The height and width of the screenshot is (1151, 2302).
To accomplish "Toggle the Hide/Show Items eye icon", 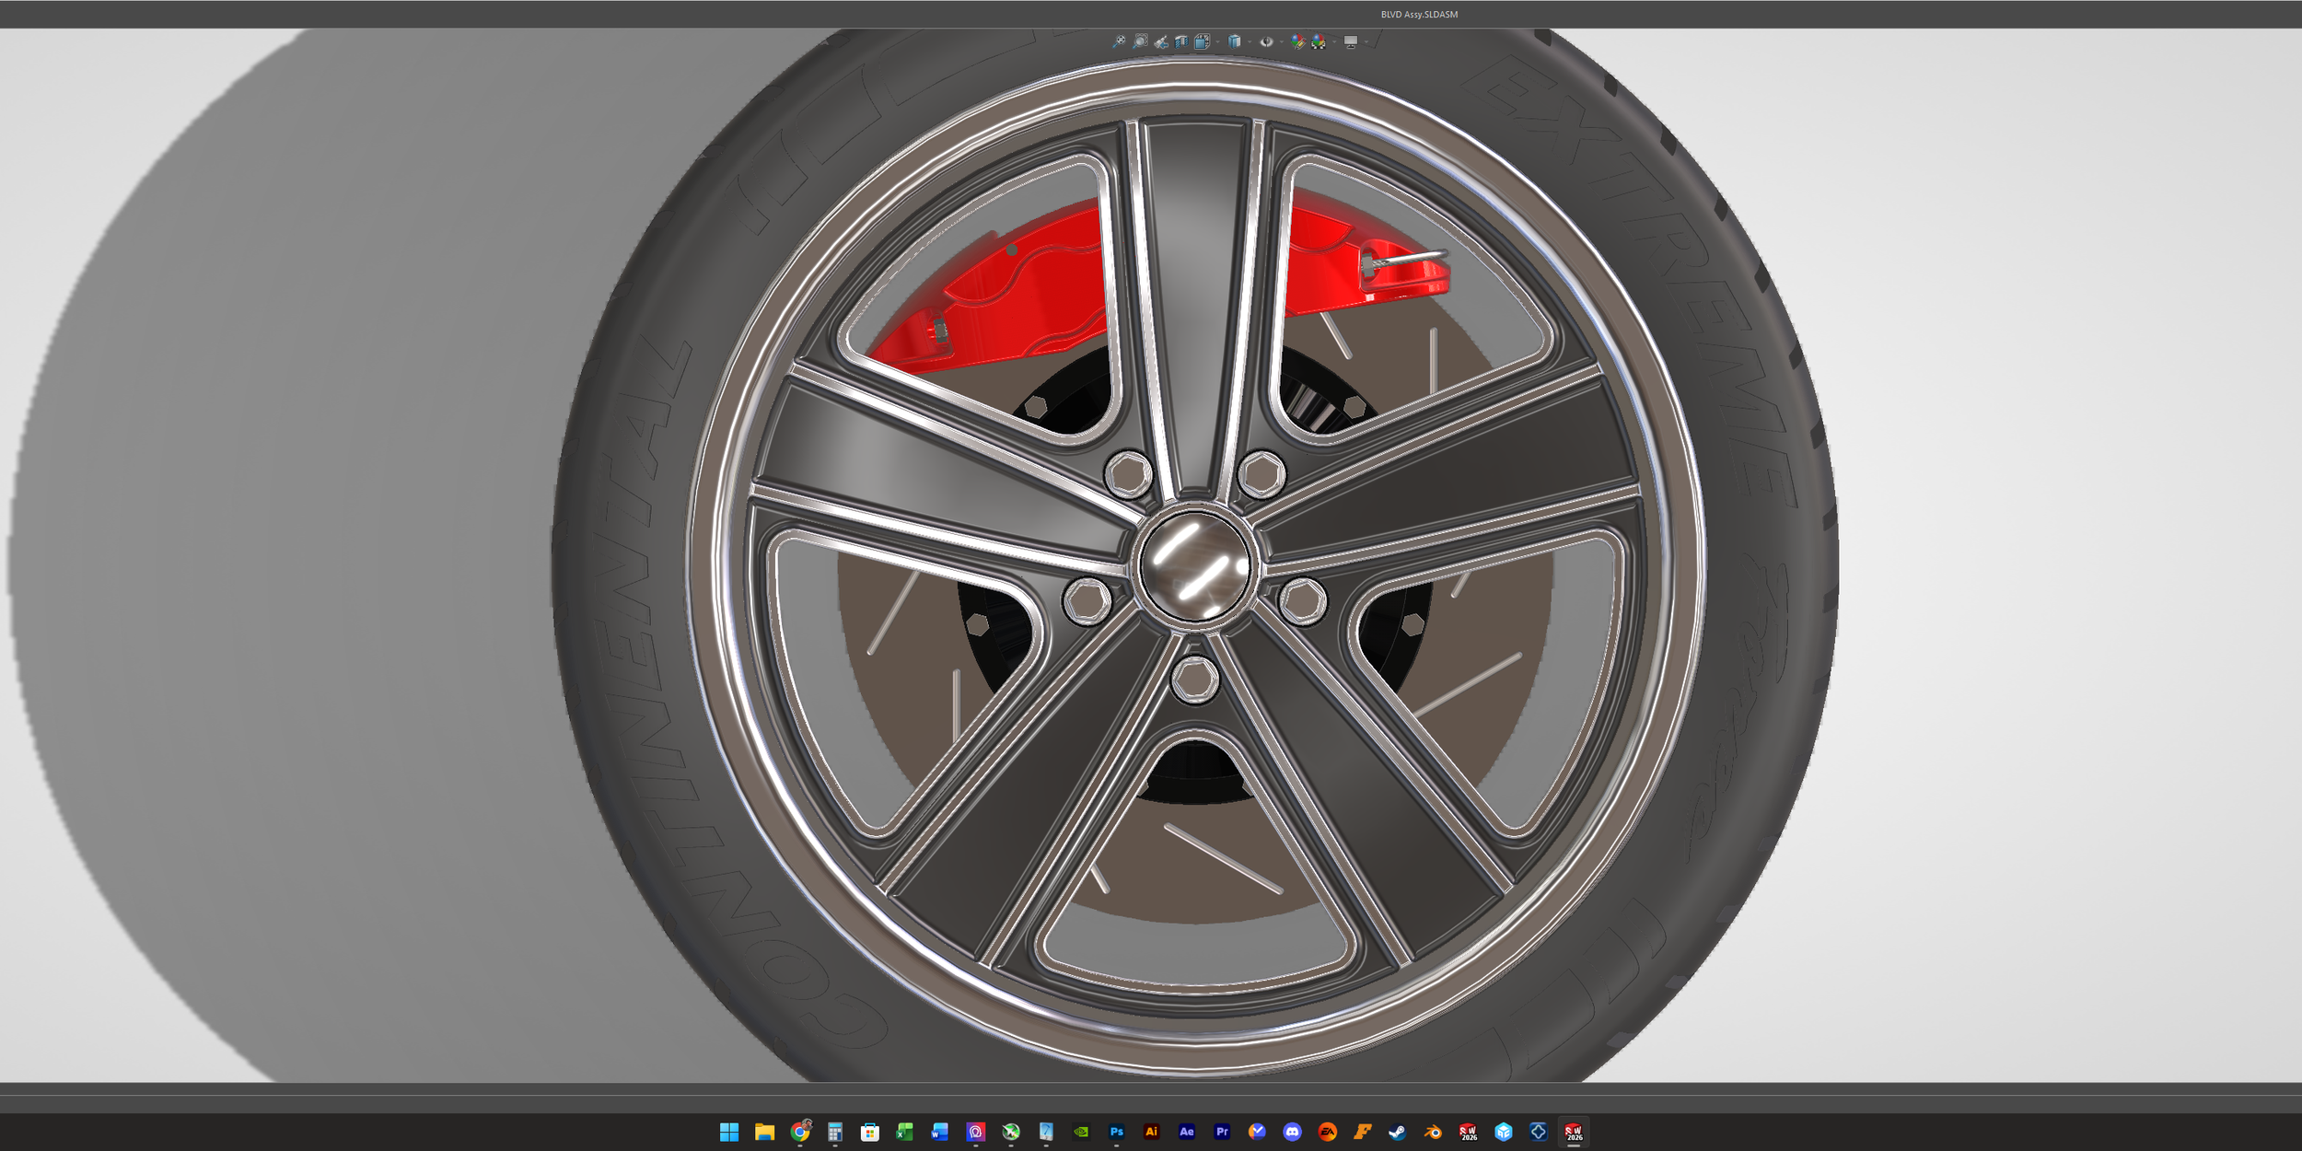I will pos(1267,41).
